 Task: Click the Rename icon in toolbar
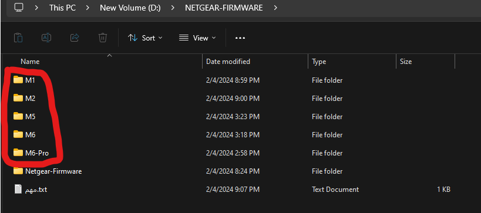[46, 38]
